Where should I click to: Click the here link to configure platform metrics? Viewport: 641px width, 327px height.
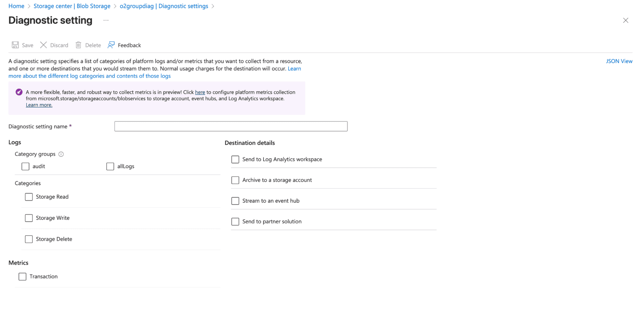click(x=200, y=92)
